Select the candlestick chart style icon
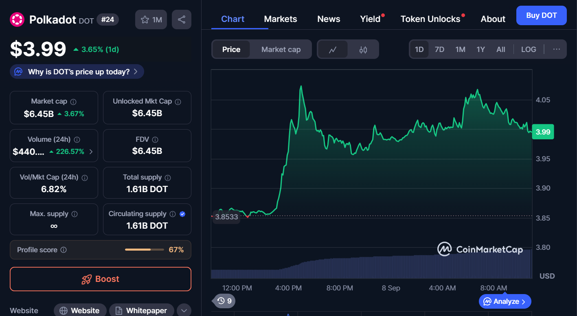Screen dimensions: 577x316 [363, 50]
